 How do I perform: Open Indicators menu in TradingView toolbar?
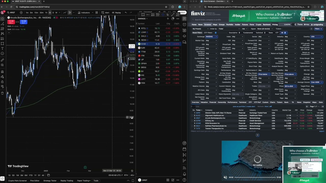coord(84,12)
